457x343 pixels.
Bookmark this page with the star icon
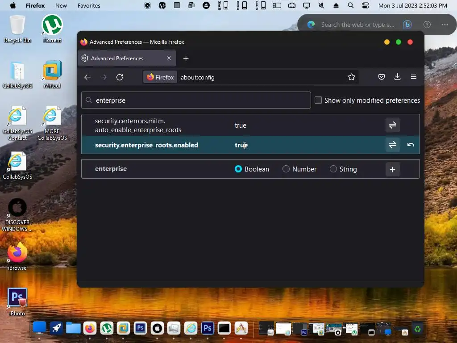pyautogui.click(x=352, y=77)
